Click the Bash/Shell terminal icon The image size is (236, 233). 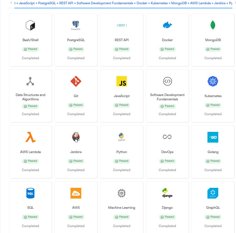click(30, 25)
